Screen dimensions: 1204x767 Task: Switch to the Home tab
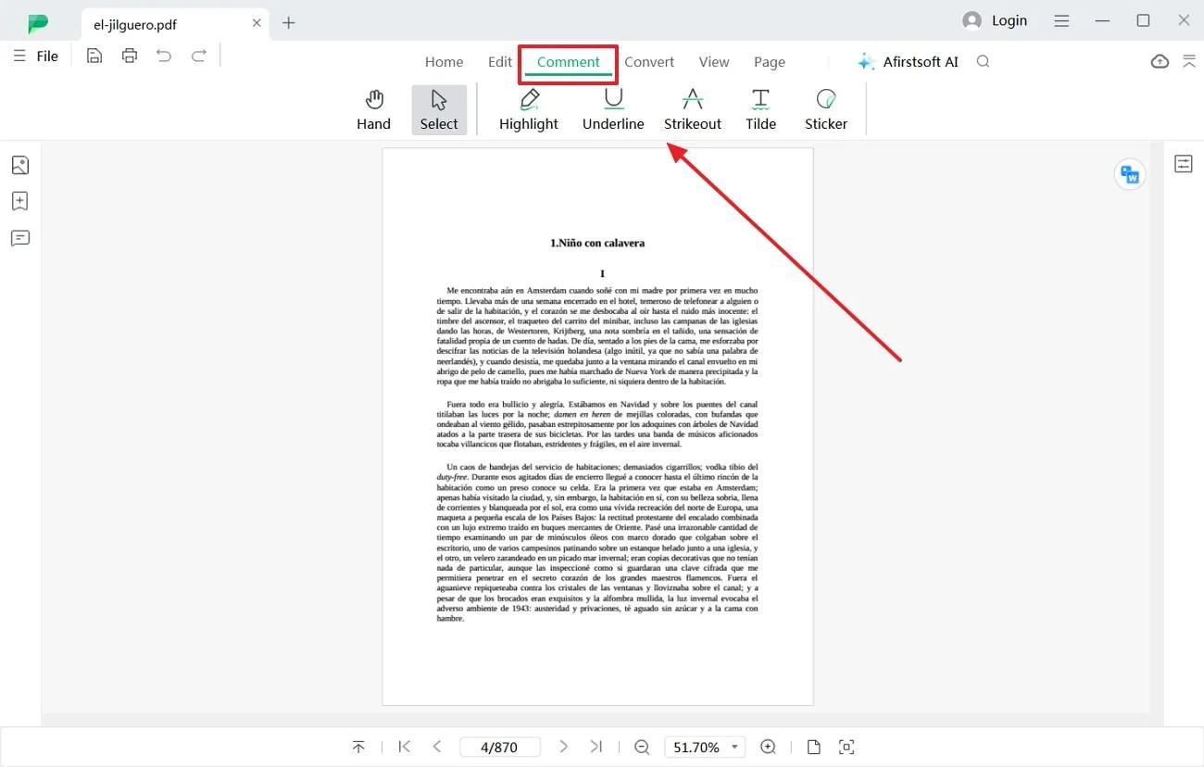[x=444, y=62]
